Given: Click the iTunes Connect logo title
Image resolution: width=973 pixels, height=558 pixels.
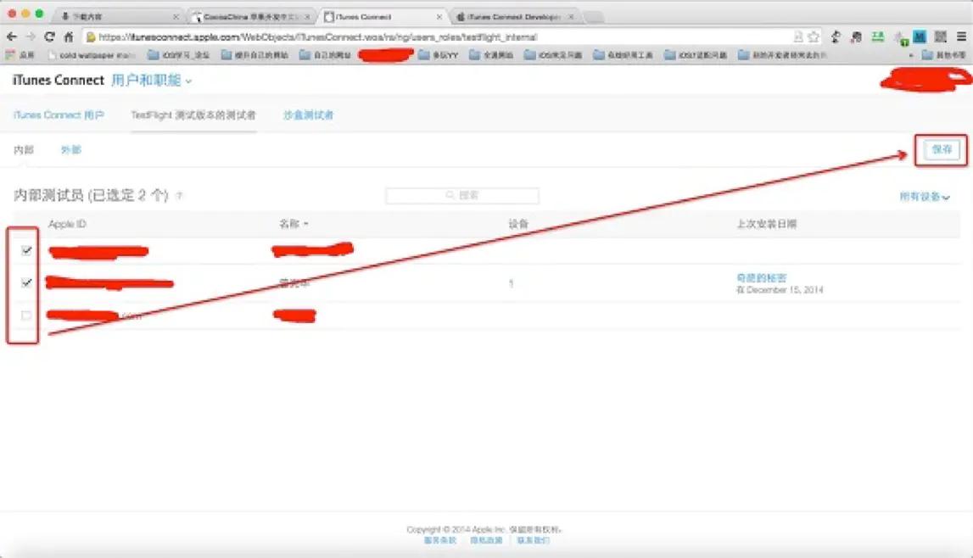Looking at the screenshot, I should point(59,81).
